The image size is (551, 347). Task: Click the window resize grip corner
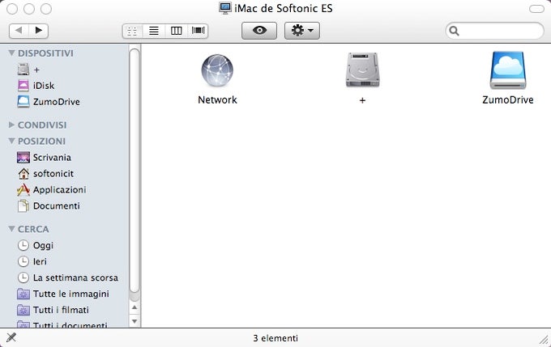click(545, 340)
